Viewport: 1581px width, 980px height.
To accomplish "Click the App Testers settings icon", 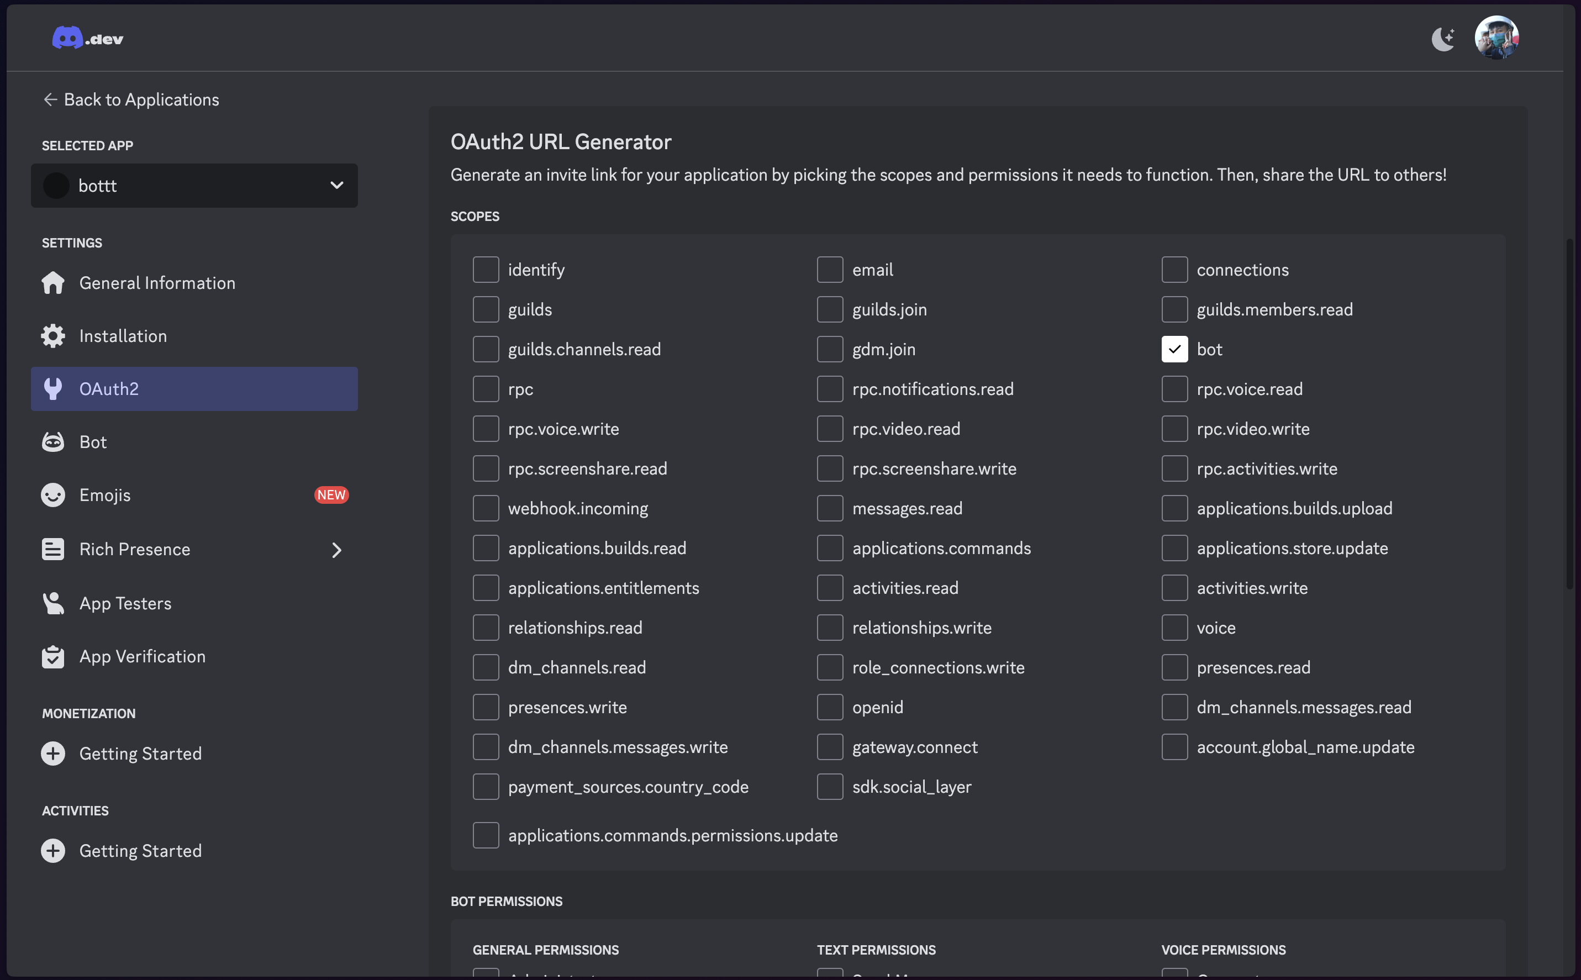I will pos(53,602).
